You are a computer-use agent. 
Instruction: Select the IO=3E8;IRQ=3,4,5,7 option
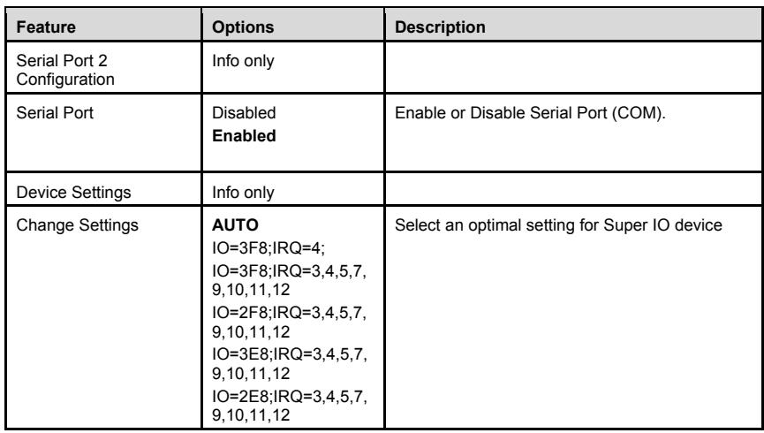290,363
